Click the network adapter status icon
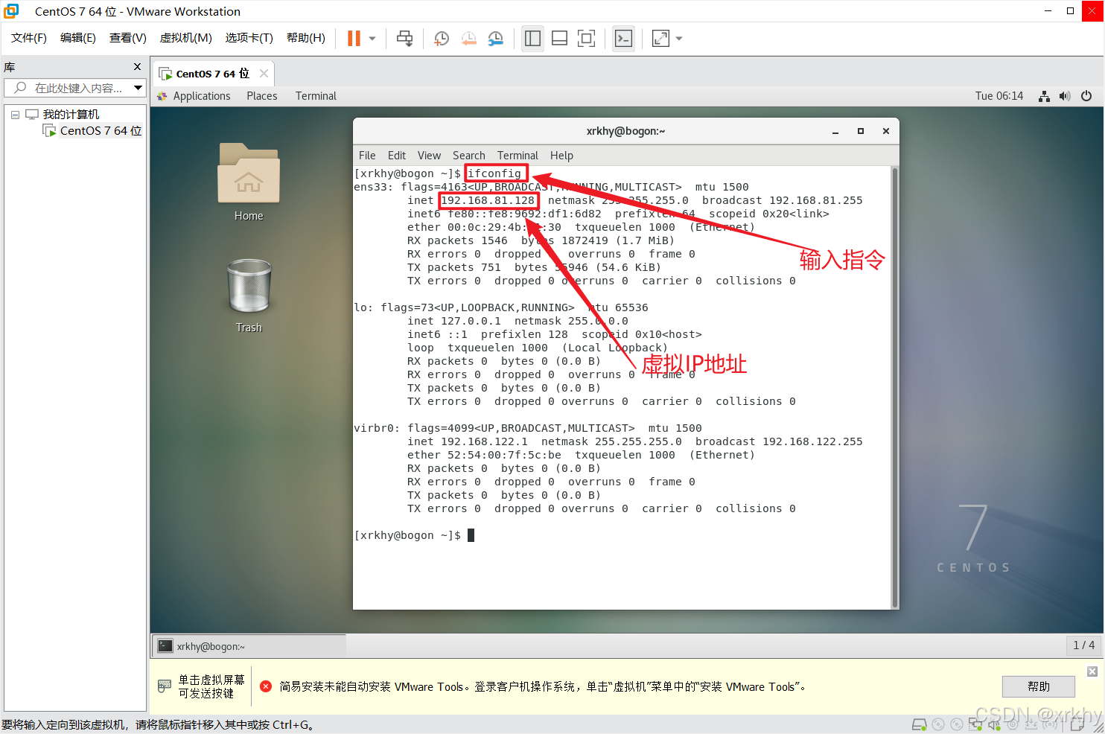Image resolution: width=1105 pixels, height=734 pixels. [x=975, y=724]
